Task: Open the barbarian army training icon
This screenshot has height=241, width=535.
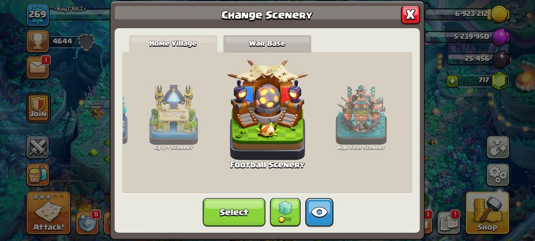Action: (38, 175)
